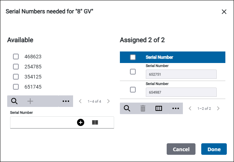Open more options under Assigned list

tap(176, 108)
